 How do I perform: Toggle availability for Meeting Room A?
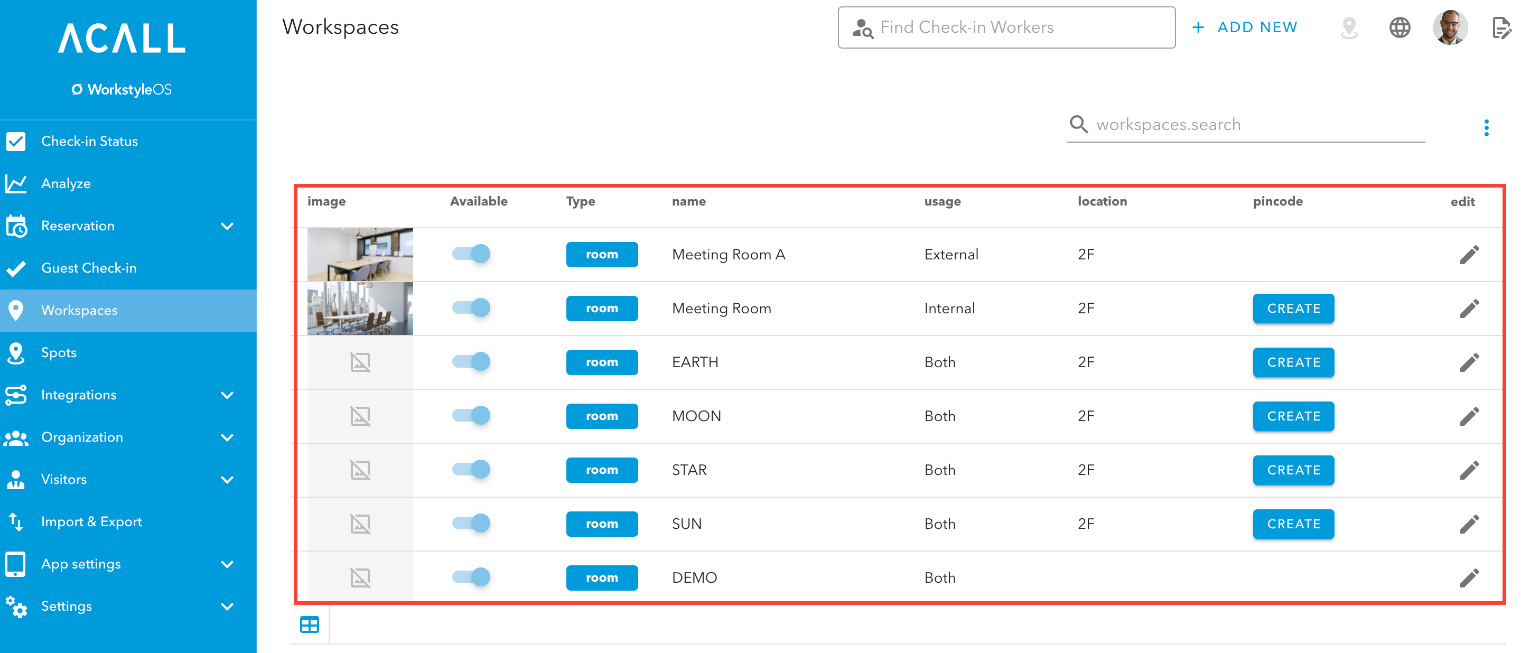click(x=471, y=254)
